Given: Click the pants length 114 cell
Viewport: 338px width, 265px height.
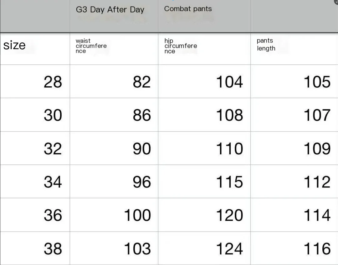Looking at the screenshot, I should pyautogui.click(x=294, y=215).
